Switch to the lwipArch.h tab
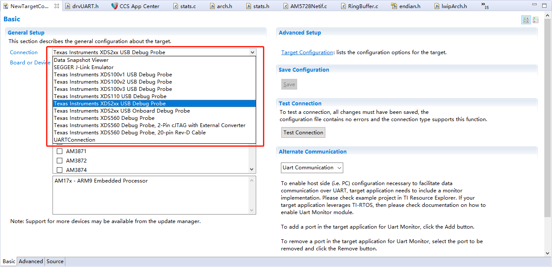Viewport: 552px width, 267px height. coord(451,6)
